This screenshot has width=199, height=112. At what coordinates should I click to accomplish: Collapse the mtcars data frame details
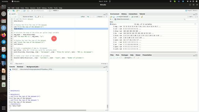point(111,24)
